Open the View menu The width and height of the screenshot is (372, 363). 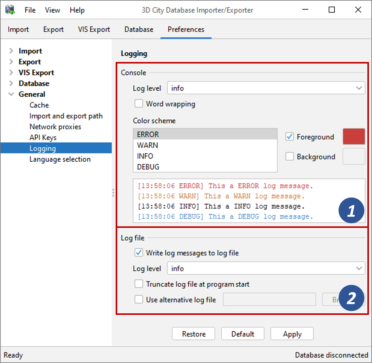(x=52, y=10)
